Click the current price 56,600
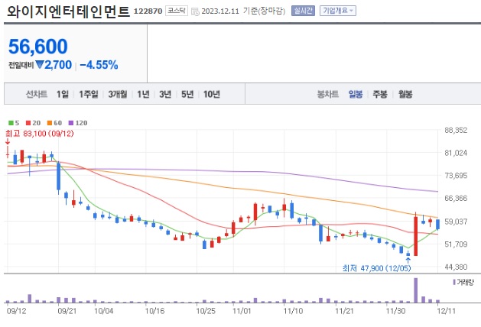 point(38,47)
